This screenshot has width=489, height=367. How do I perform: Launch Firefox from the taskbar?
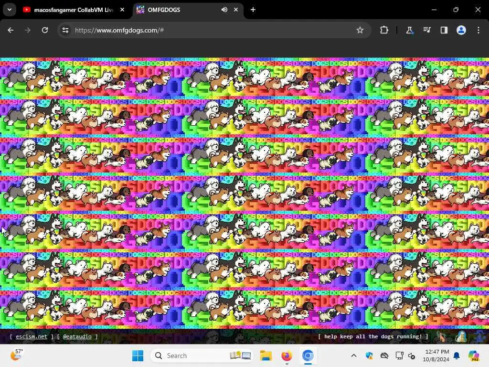pyautogui.click(x=287, y=356)
